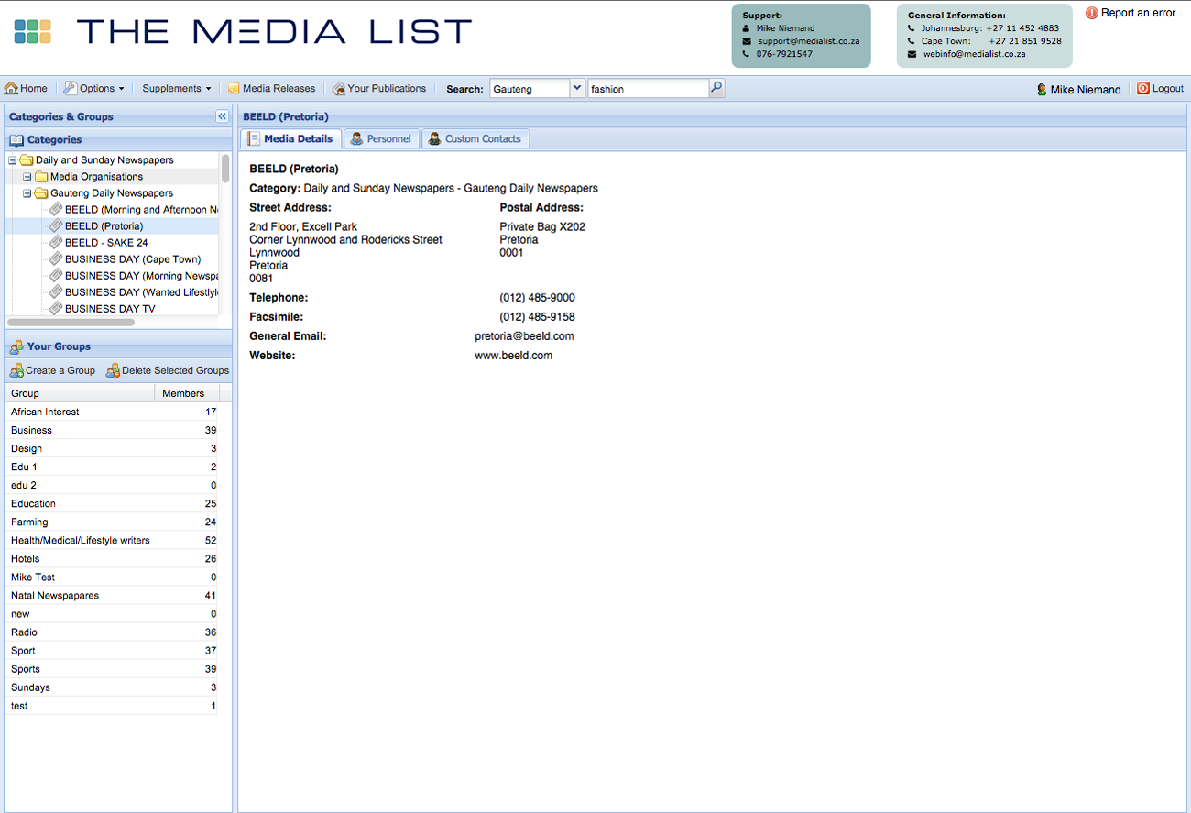This screenshot has height=813, width=1191.
Task: Click the Report an error link
Action: [x=1131, y=13]
